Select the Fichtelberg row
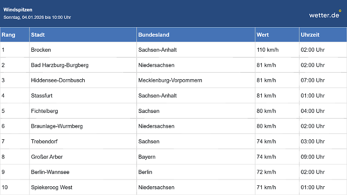Screen dimensions: 347x195 (x=45, y=111)
